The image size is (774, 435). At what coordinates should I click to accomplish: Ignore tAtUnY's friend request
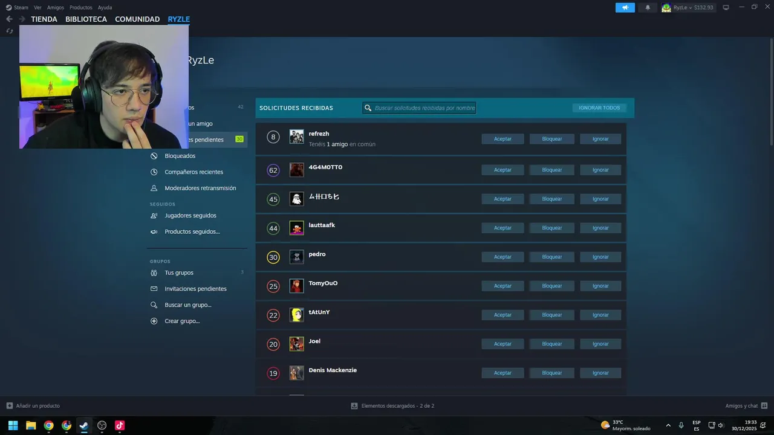pyautogui.click(x=600, y=315)
